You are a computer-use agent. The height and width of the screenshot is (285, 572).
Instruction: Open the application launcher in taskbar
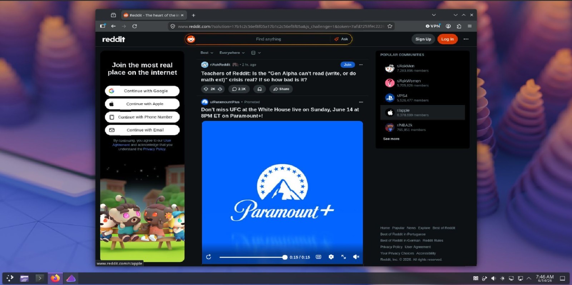[x=10, y=278]
